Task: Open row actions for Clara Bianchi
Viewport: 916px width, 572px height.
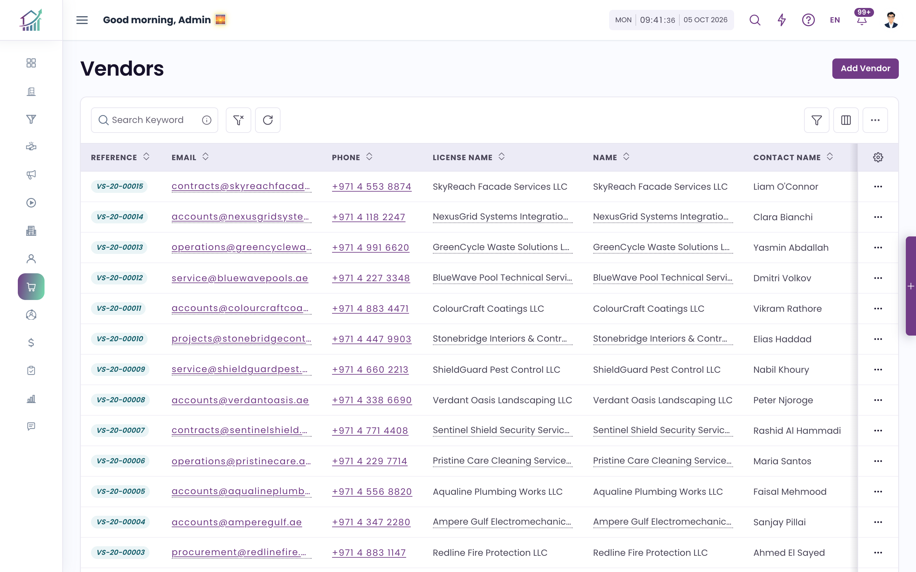Action: (x=878, y=217)
